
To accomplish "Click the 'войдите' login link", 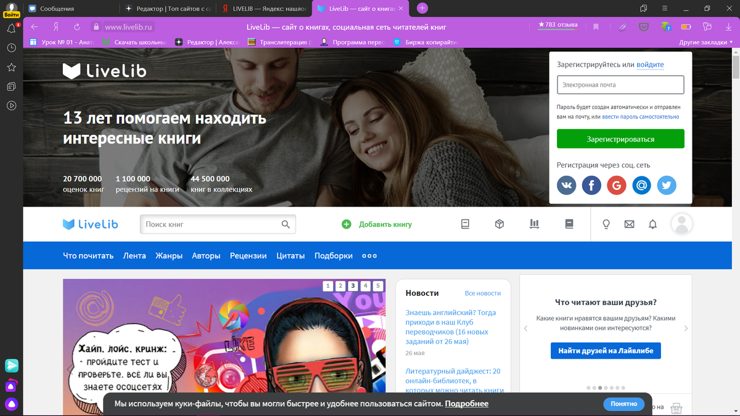I will pos(650,64).
